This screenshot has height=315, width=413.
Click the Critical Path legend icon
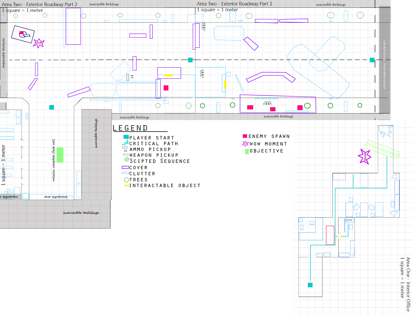[x=125, y=143]
